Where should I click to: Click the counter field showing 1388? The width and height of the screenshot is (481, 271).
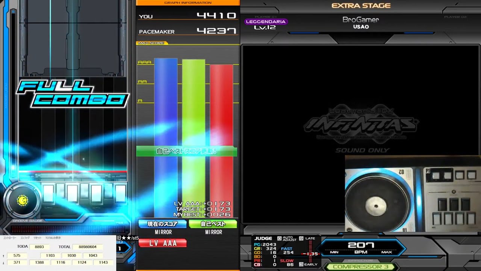(x=39, y=262)
